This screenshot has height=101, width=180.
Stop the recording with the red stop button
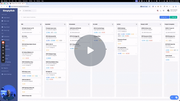click(3, 42)
